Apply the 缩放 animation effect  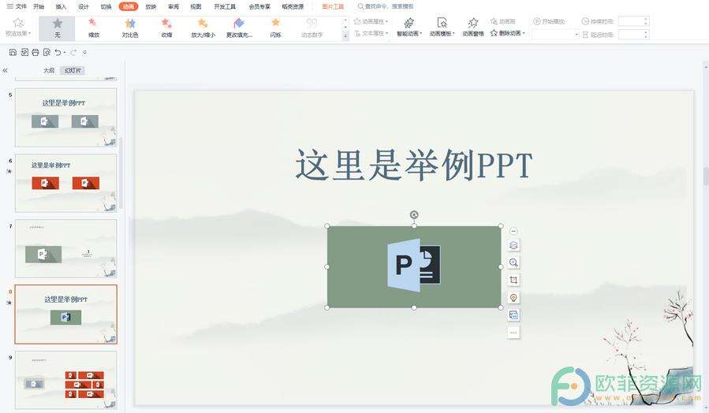94,28
